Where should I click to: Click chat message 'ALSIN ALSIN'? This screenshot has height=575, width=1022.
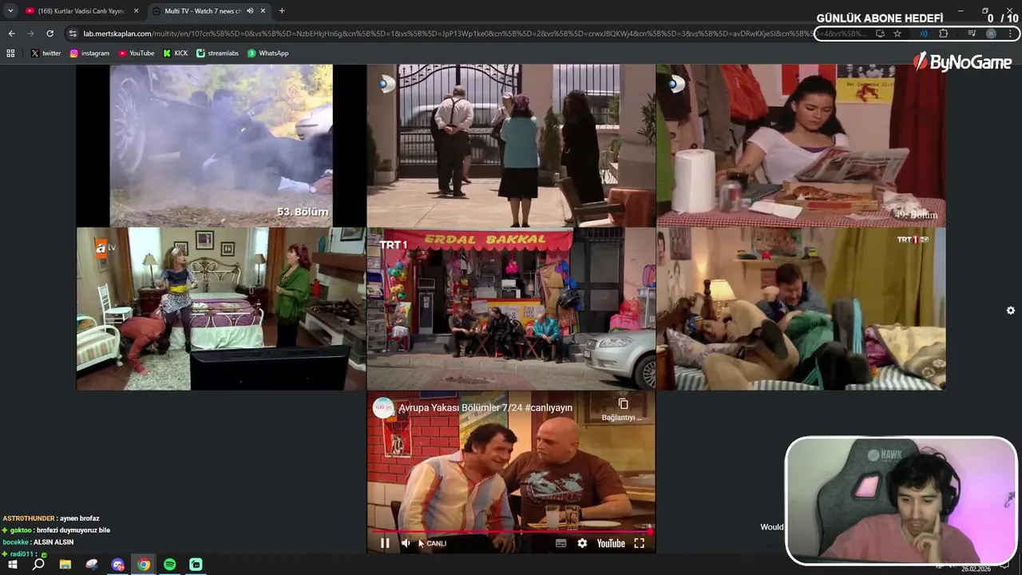(x=53, y=542)
